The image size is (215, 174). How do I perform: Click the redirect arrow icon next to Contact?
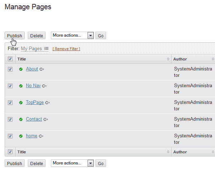tap(46, 119)
